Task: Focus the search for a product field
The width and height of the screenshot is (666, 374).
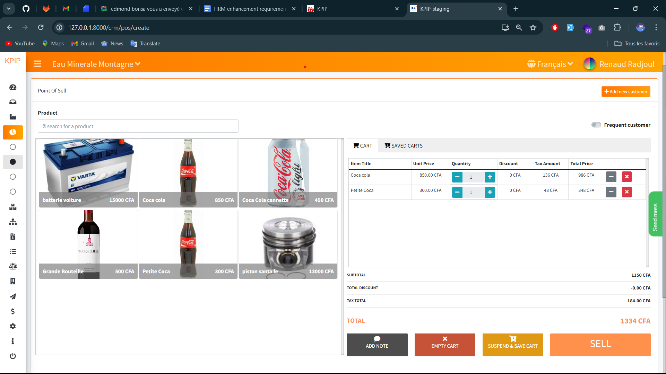Action: (x=138, y=126)
